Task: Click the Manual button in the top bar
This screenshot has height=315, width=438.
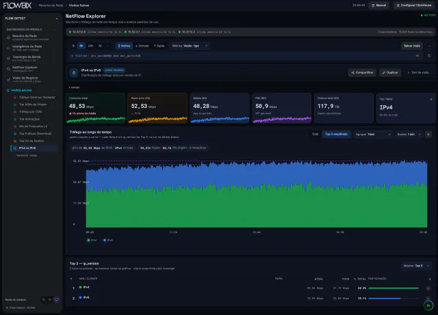Action: pyautogui.click(x=378, y=5)
